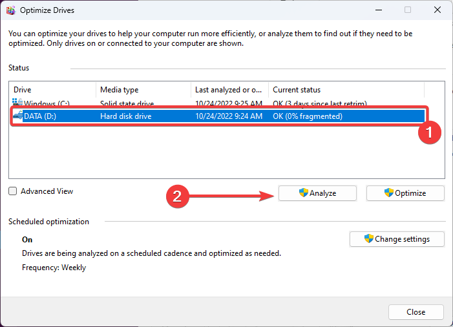The height and width of the screenshot is (327, 453).
Task: Click the '10/24/2022 9:24 AM' date cell
Action: click(229, 116)
